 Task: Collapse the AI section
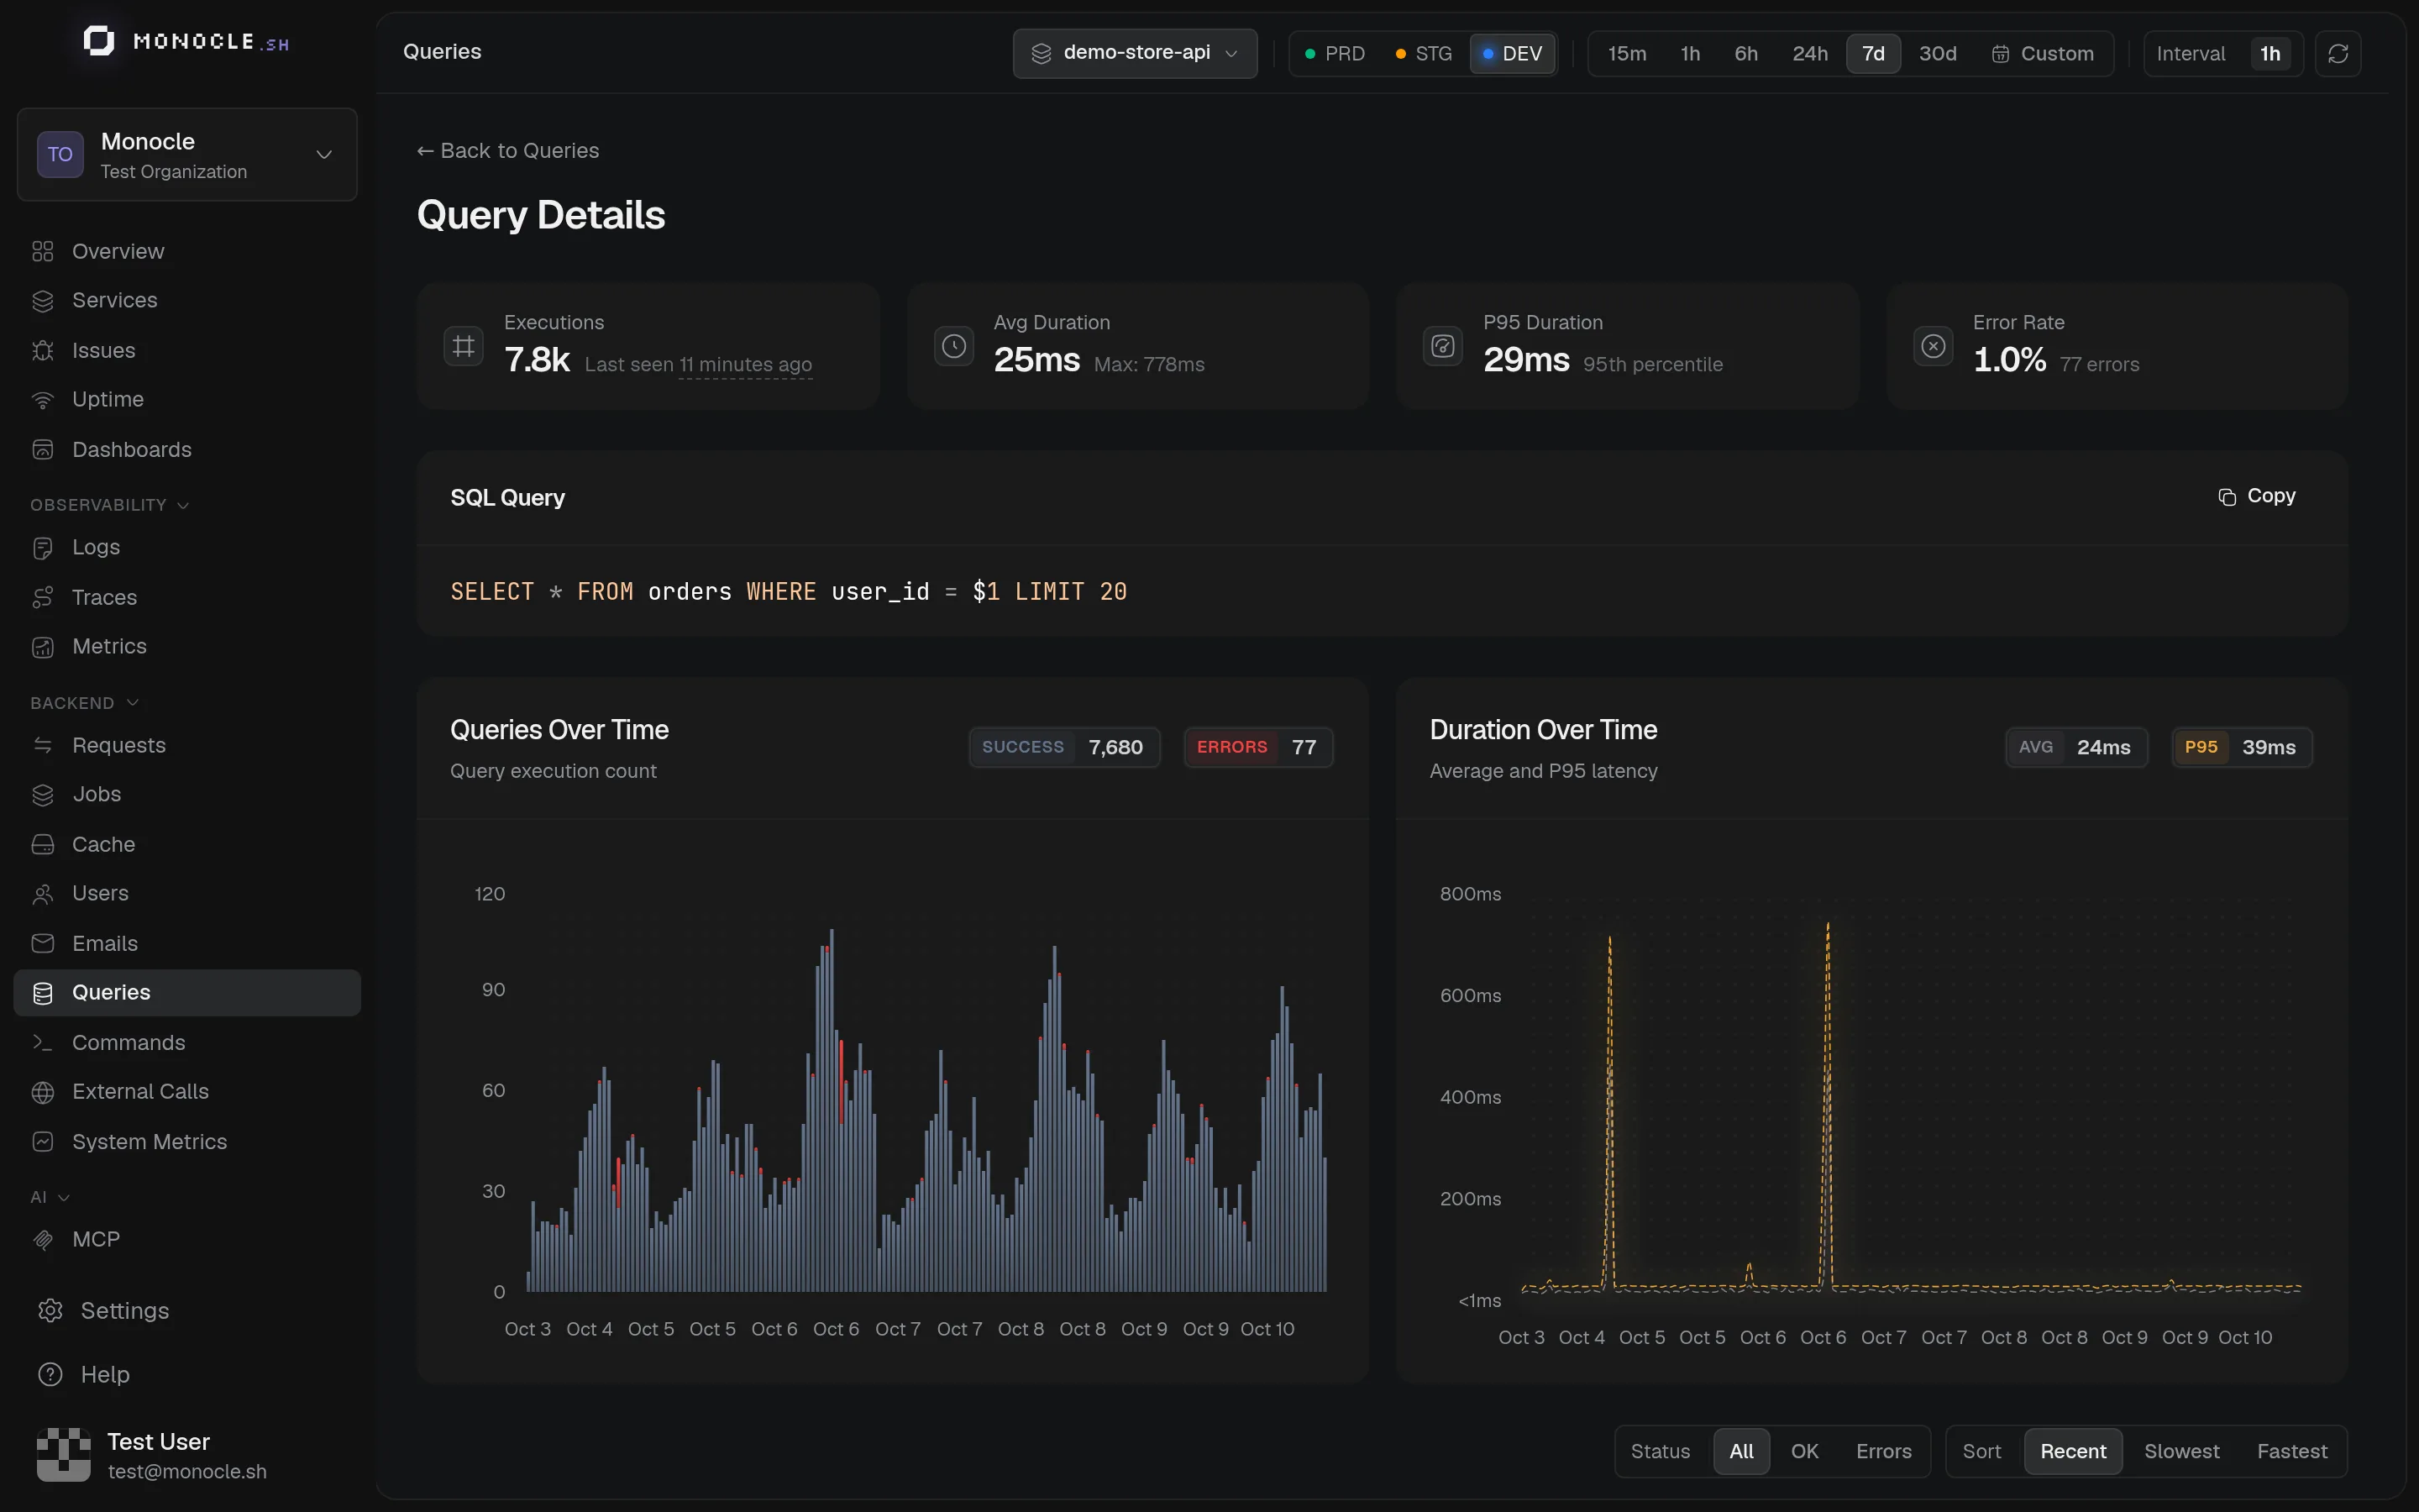pyautogui.click(x=49, y=1197)
